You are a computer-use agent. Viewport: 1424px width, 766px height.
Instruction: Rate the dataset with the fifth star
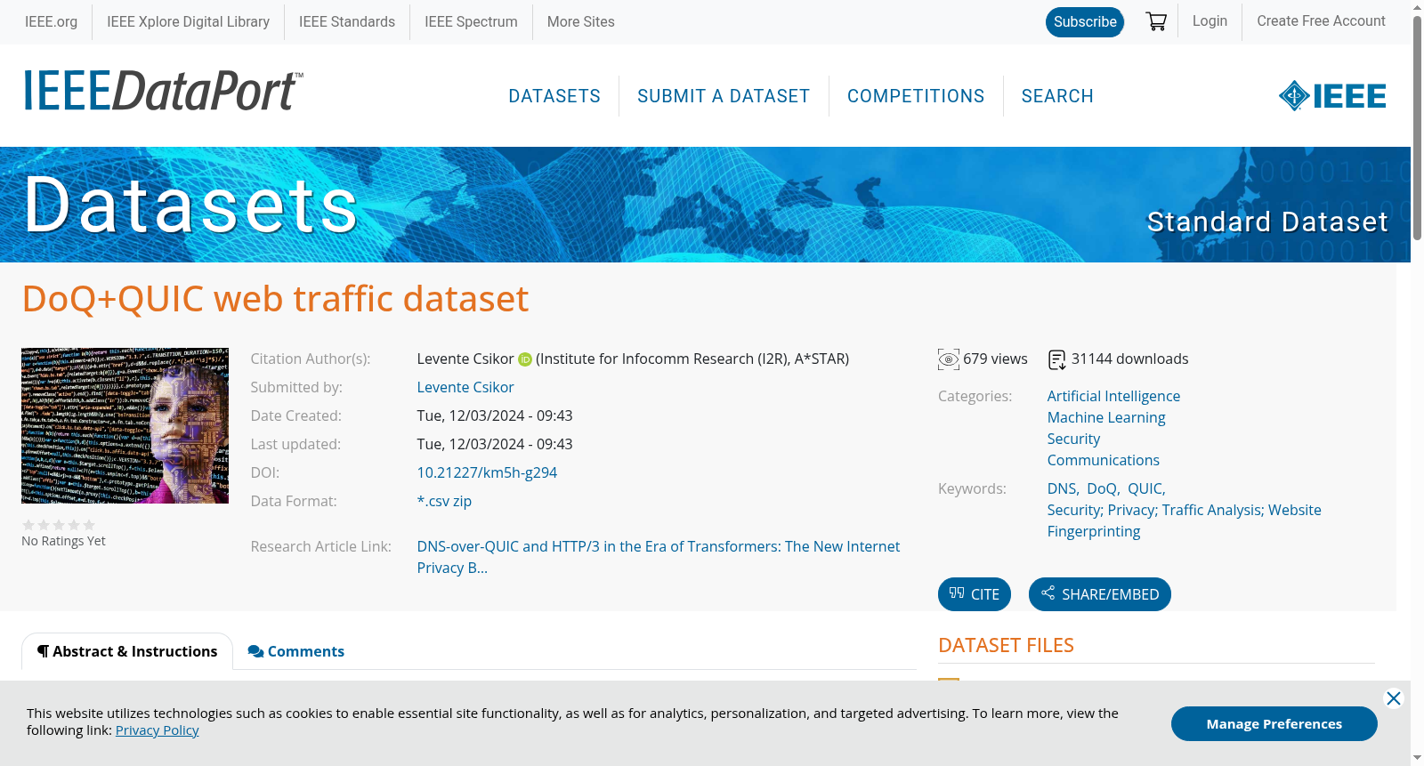pos(89,525)
